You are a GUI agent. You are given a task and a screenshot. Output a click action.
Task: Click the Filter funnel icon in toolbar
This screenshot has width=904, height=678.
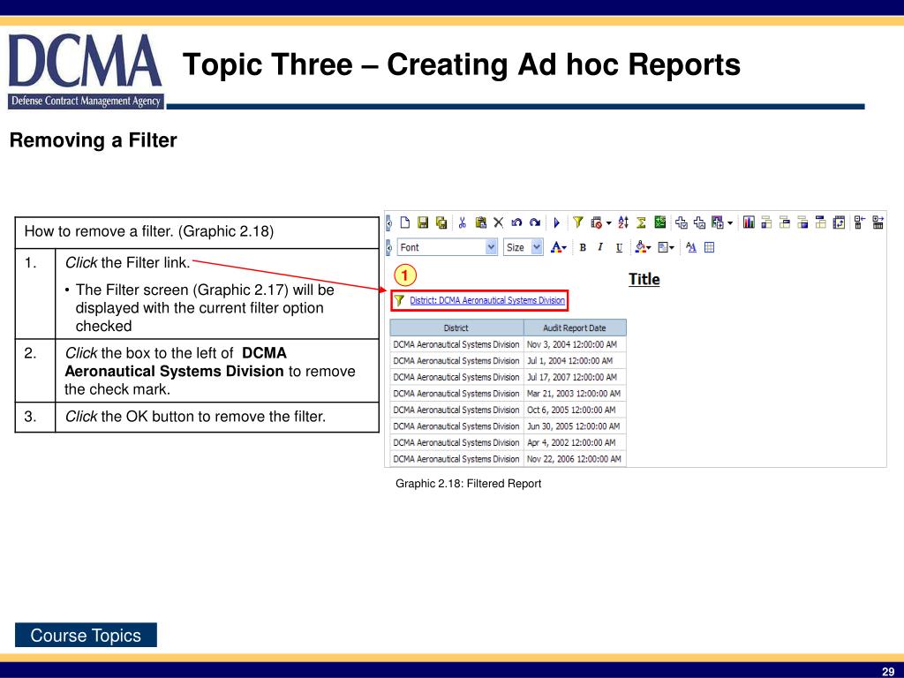pyautogui.click(x=578, y=222)
